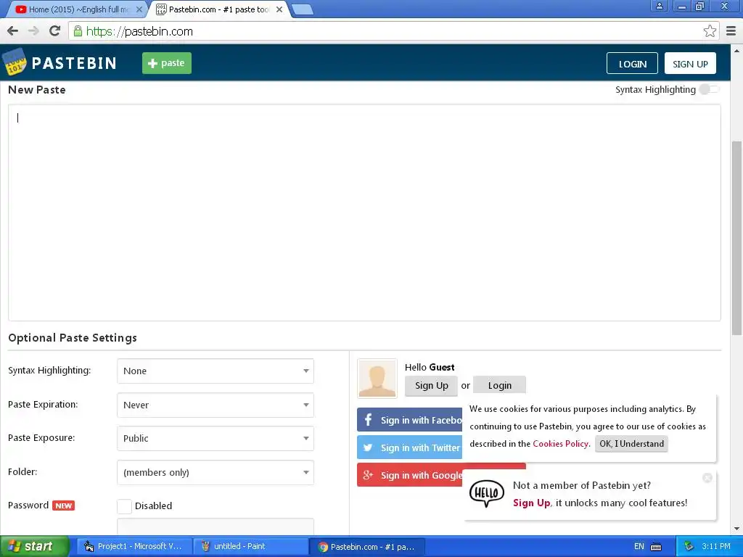The height and width of the screenshot is (557, 743).
Task: Click the Sign Up link in popup
Action: (x=531, y=503)
